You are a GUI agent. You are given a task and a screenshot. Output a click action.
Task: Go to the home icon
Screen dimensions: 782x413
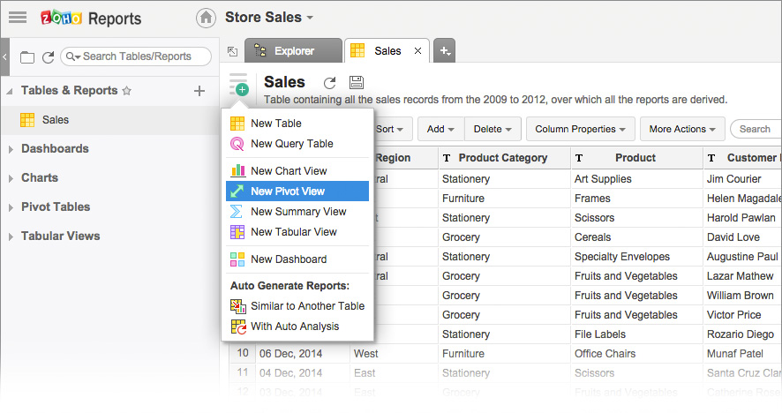[x=206, y=18]
